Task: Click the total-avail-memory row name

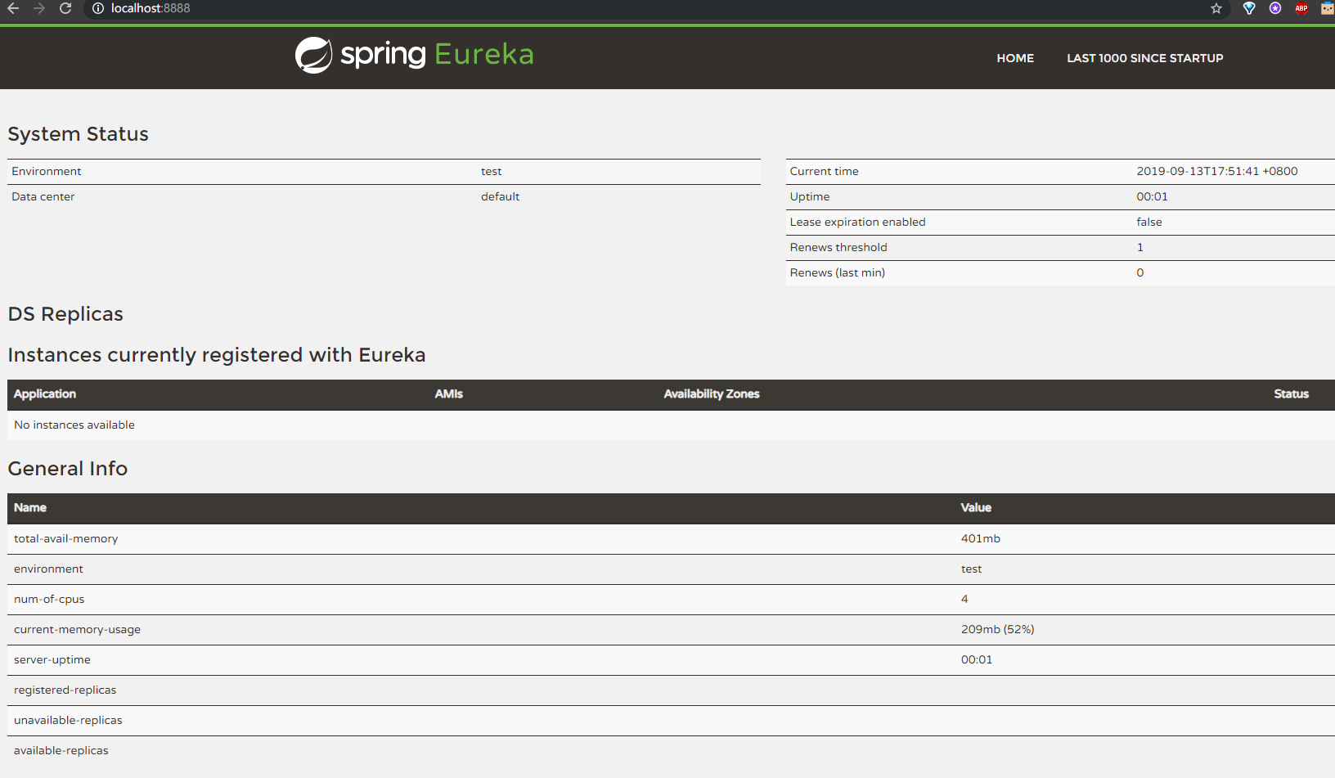Action: [66, 539]
